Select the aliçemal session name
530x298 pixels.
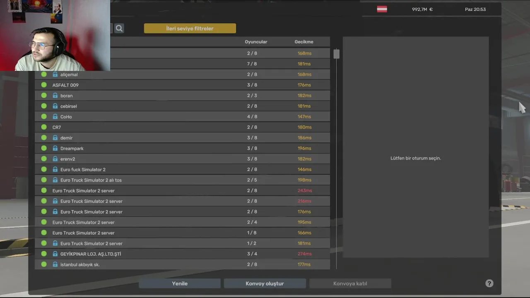pyautogui.click(x=69, y=74)
